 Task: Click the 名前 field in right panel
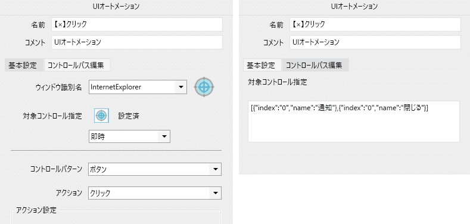(x=375, y=24)
